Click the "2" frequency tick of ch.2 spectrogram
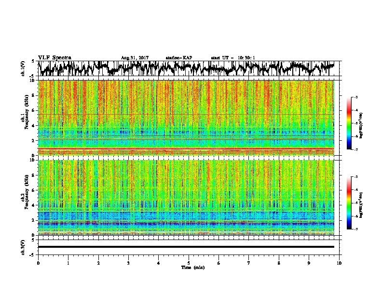Viewport: 382px width, 295px height. (34, 220)
